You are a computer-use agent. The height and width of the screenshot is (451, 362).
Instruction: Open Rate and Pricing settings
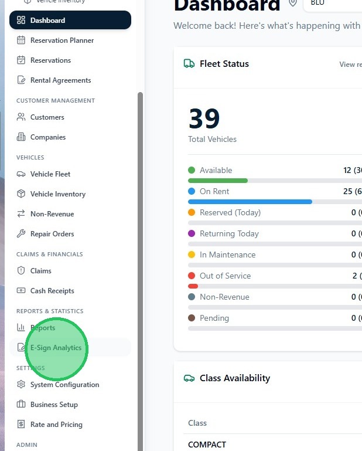(70, 424)
